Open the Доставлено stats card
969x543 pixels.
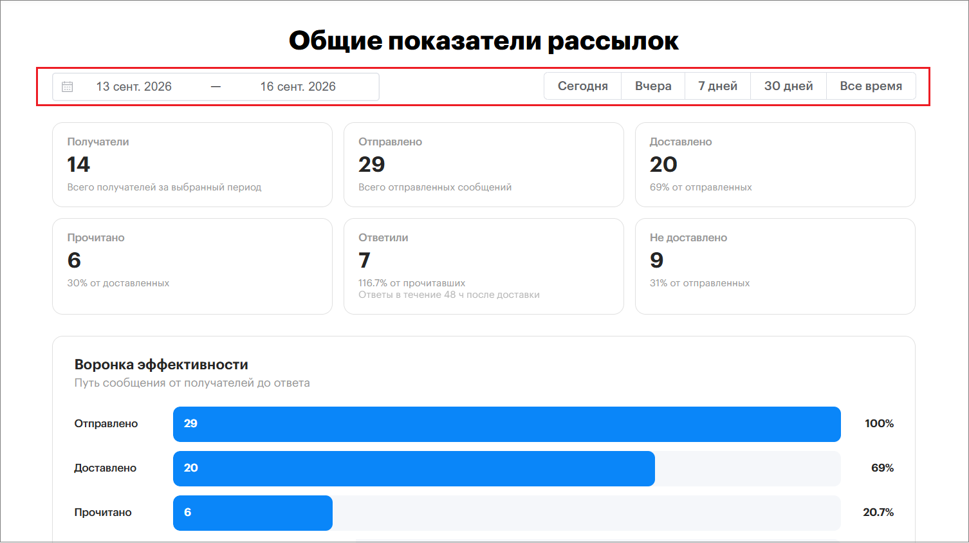click(x=775, y=165)
